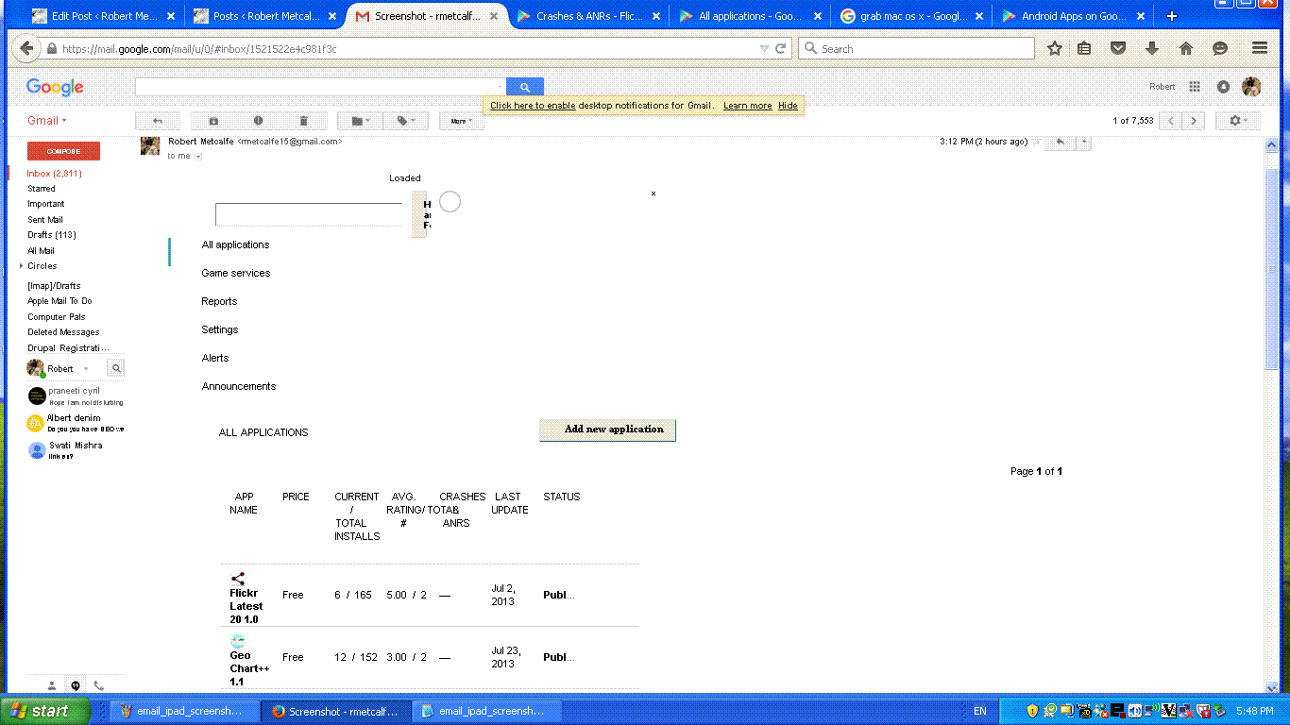Open Hangouts conversations icon at sidebar bottom

[x=76, y=685]
